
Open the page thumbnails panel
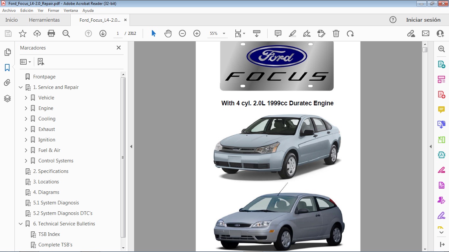point(7,52)
